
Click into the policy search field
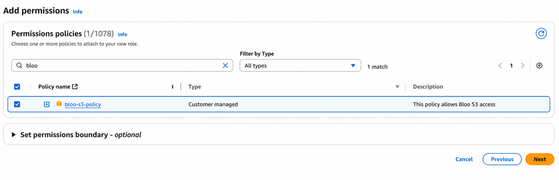tap(122, 66)
